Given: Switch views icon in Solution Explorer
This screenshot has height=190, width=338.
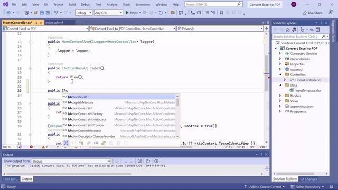Looking at the screenshot, I should coord(294,30).
